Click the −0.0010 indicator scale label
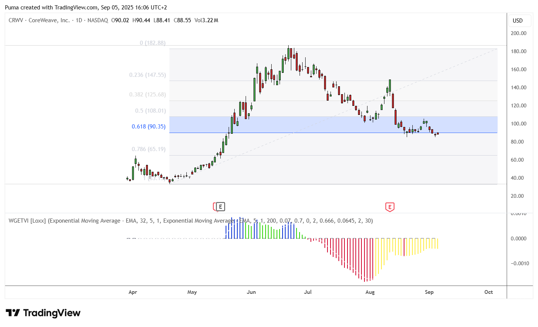Screen dimensions: 538x327 (520, 263)
